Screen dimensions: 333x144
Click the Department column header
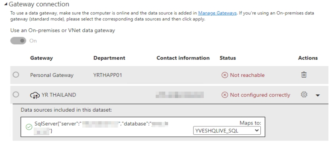(109, 58)
